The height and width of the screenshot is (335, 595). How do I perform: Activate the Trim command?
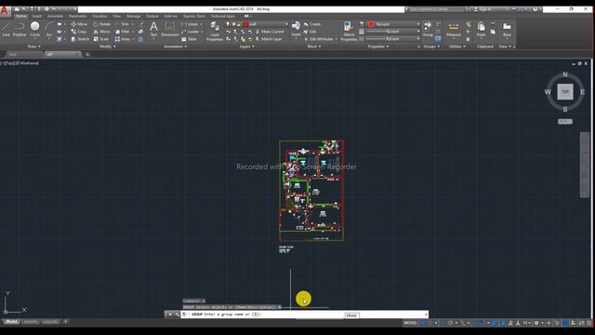click(x=122, y=24)
